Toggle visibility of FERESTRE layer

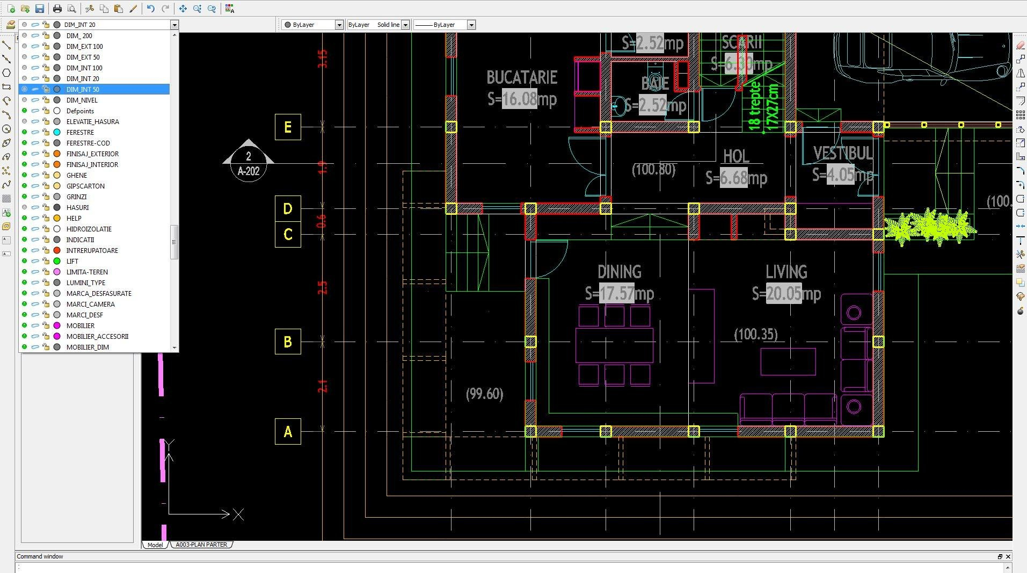coord(24,132)
